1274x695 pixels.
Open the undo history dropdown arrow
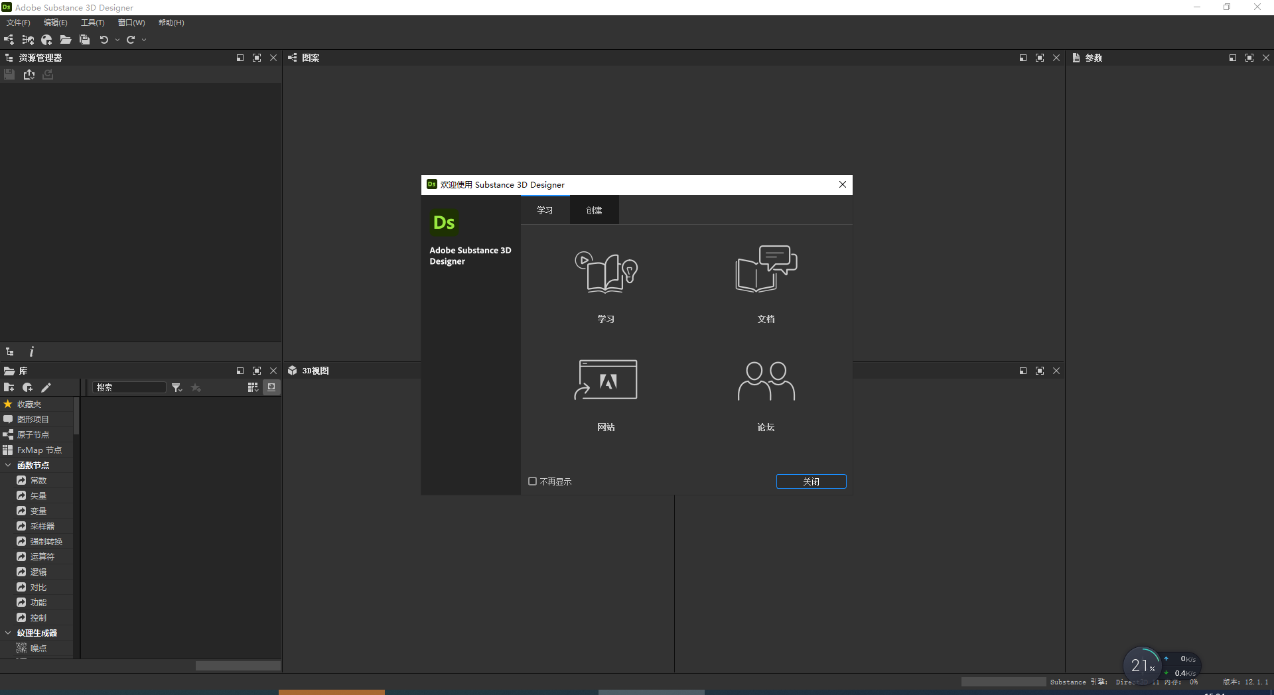(x=117, y=40)
